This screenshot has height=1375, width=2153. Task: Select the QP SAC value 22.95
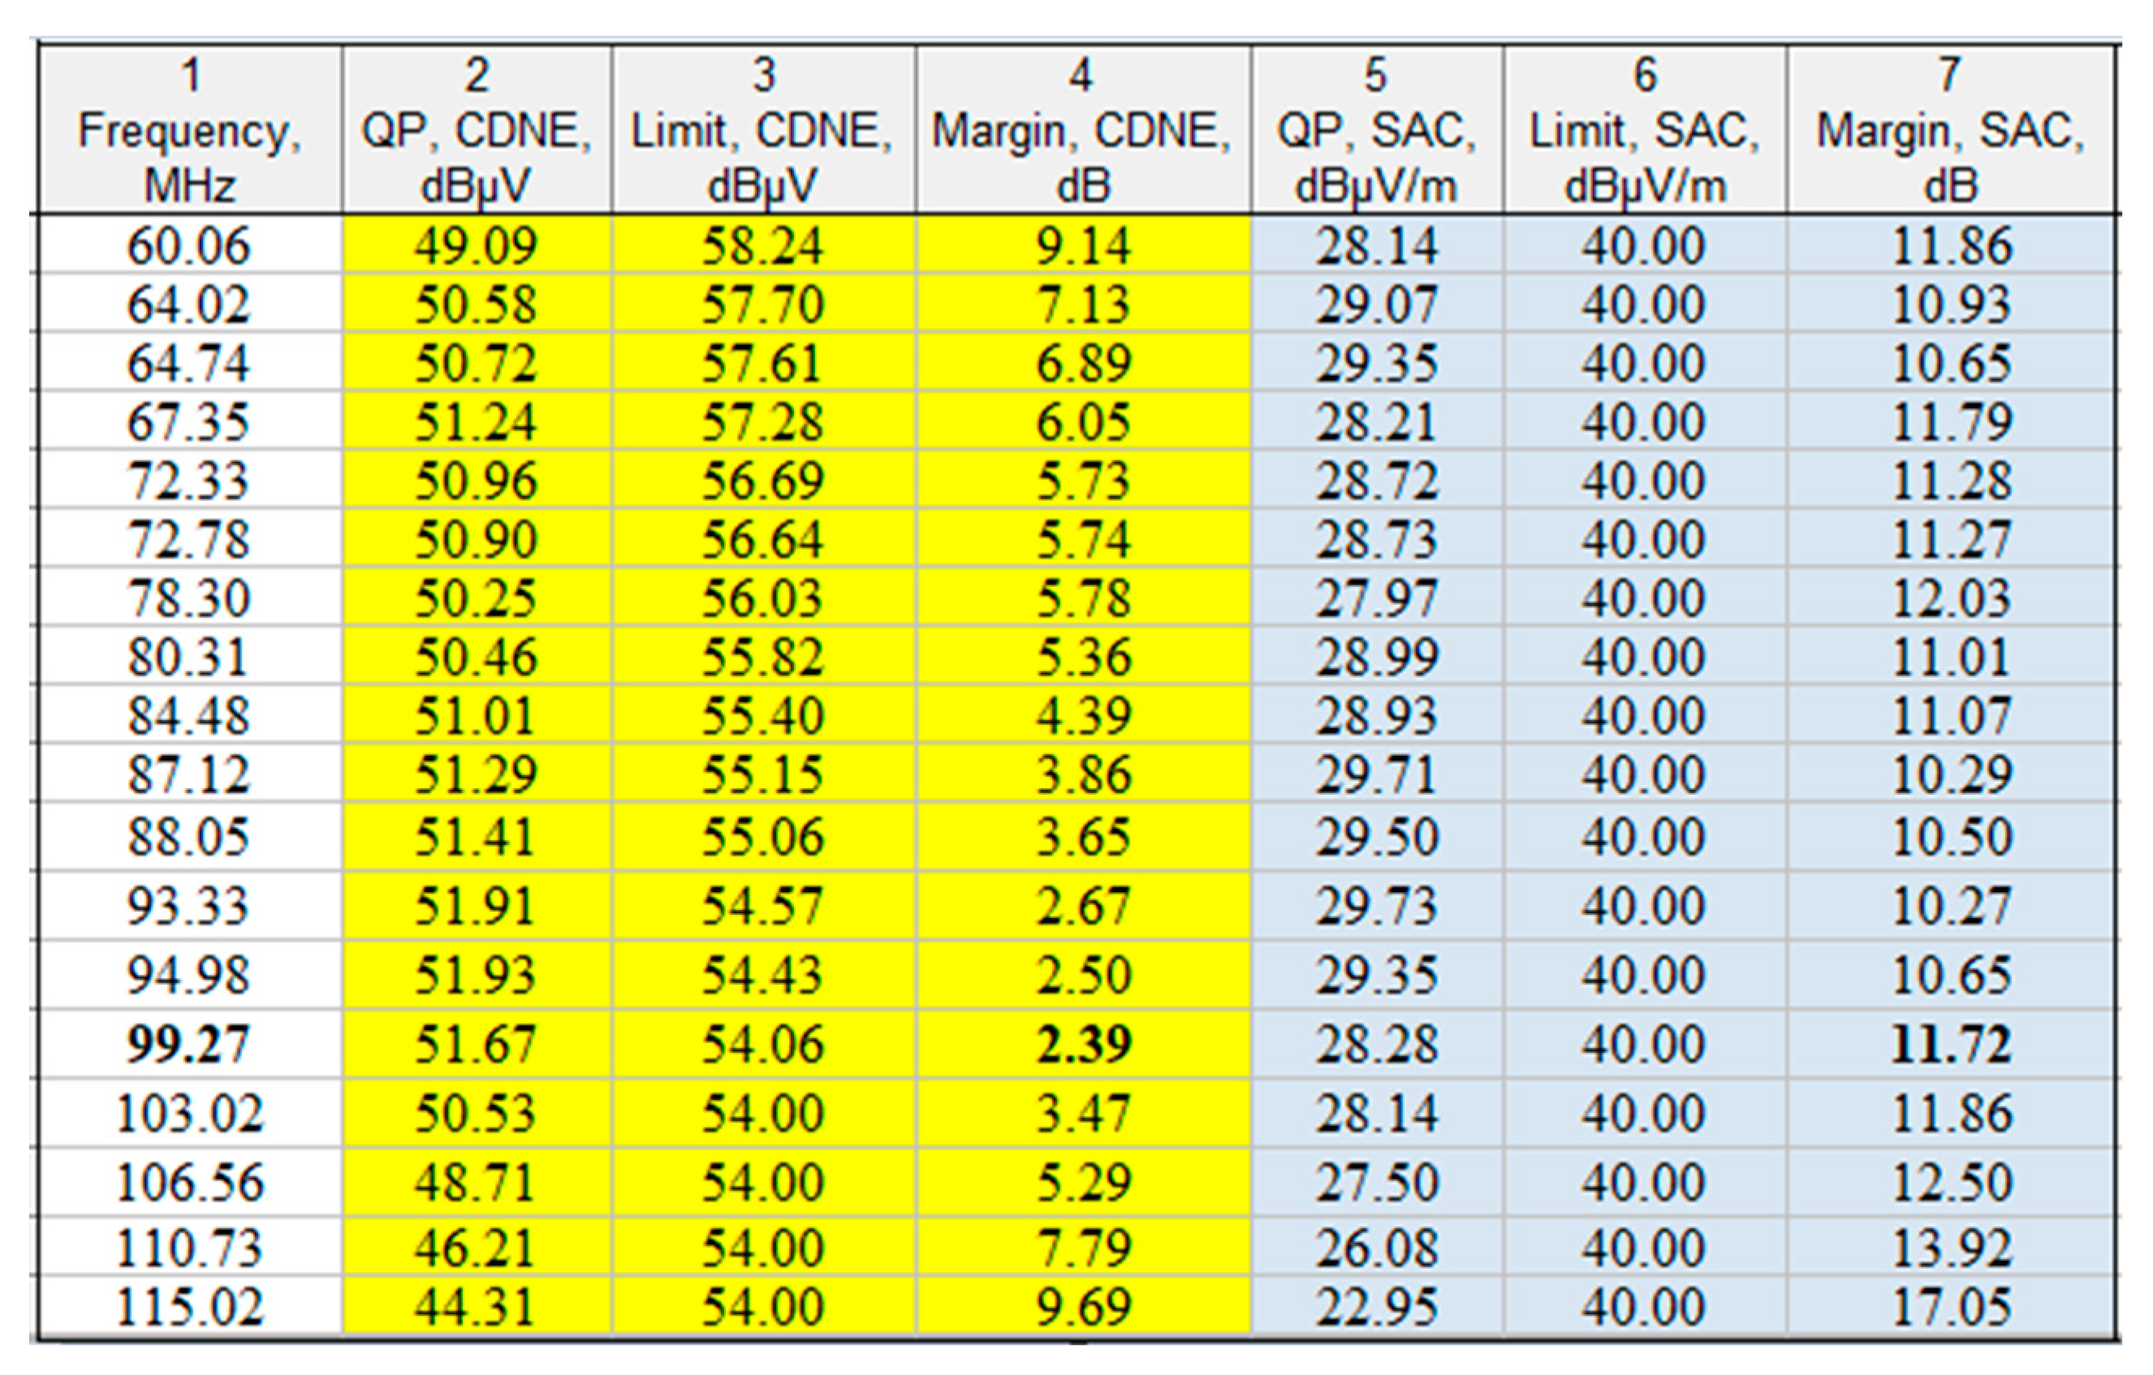click(1376, 1306)
